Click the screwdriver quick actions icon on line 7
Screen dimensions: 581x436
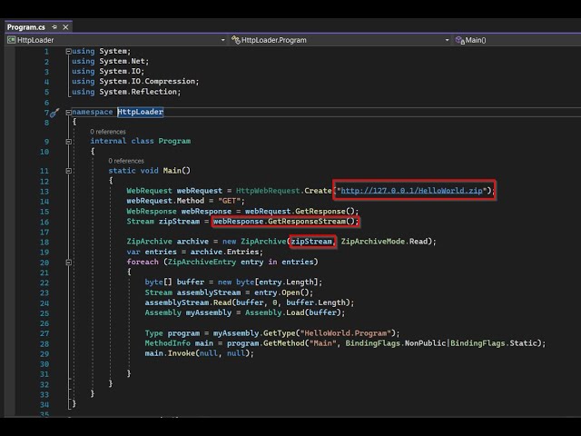pos(54,113)
